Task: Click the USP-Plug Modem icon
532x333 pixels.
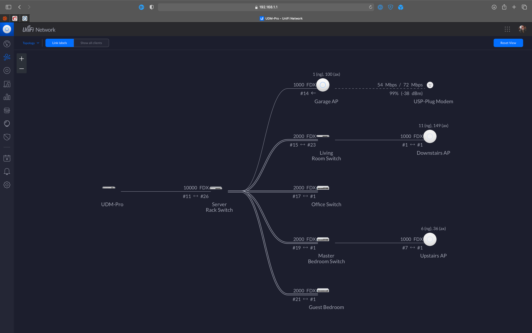Action: tap(430, 85)
